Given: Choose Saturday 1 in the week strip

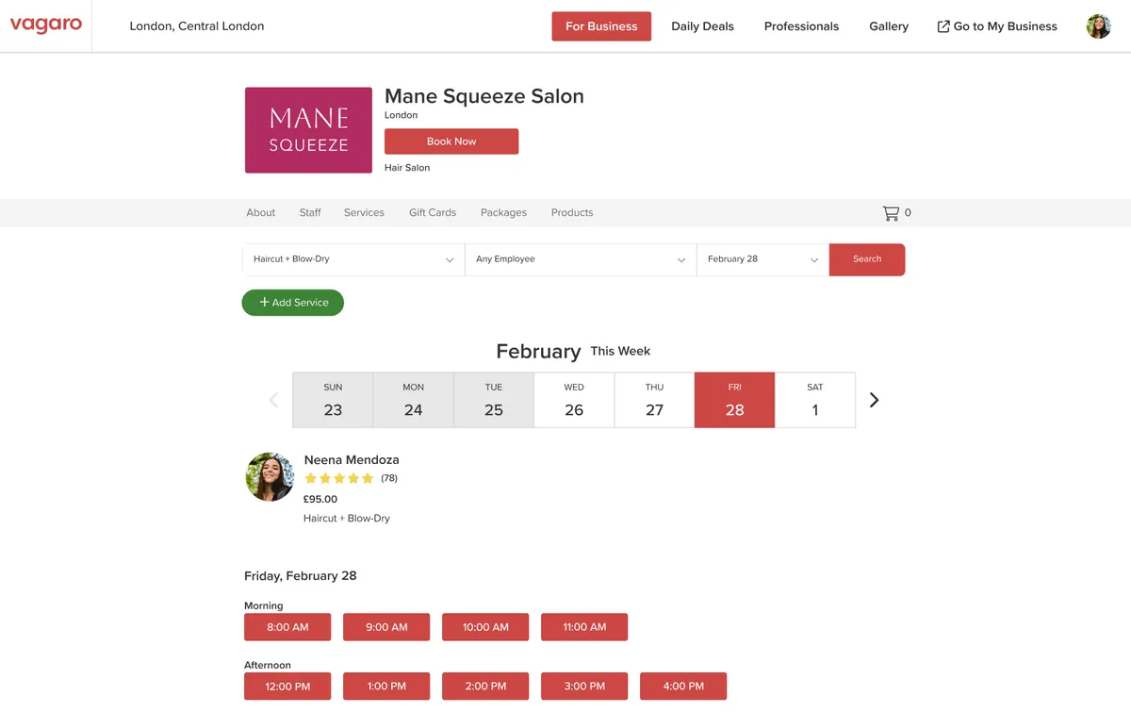Looking at the screenshot, I should [814, 400].
